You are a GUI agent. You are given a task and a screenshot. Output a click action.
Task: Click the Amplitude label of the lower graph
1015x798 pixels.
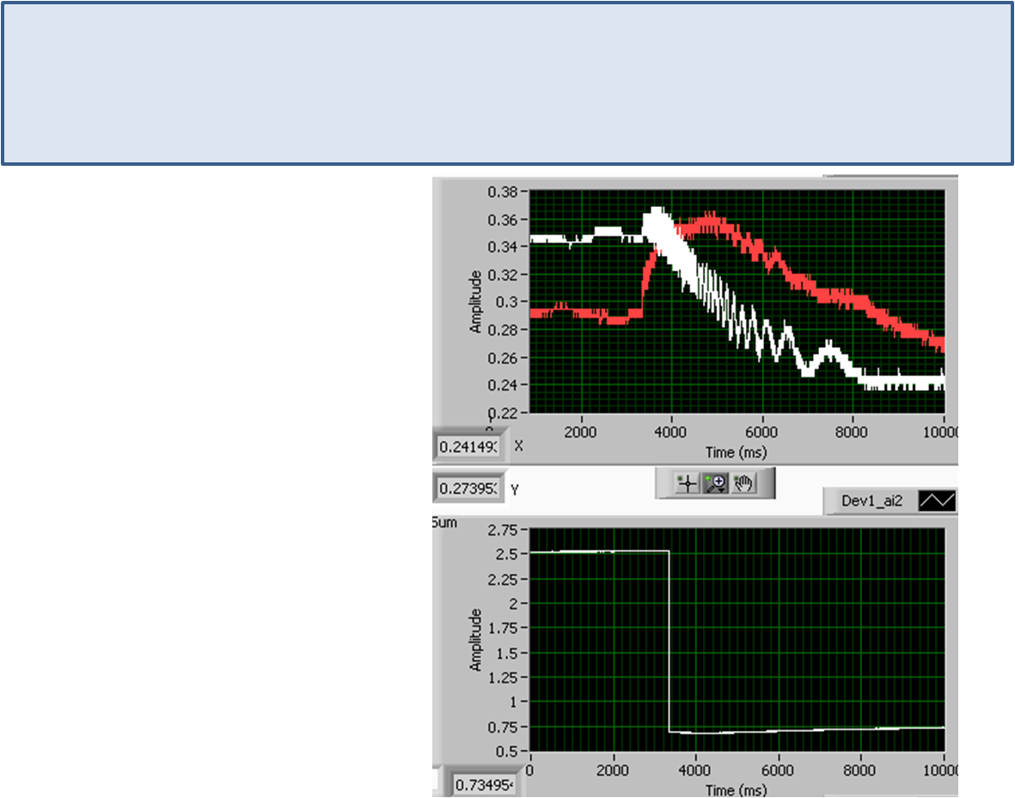coord(475,640)
